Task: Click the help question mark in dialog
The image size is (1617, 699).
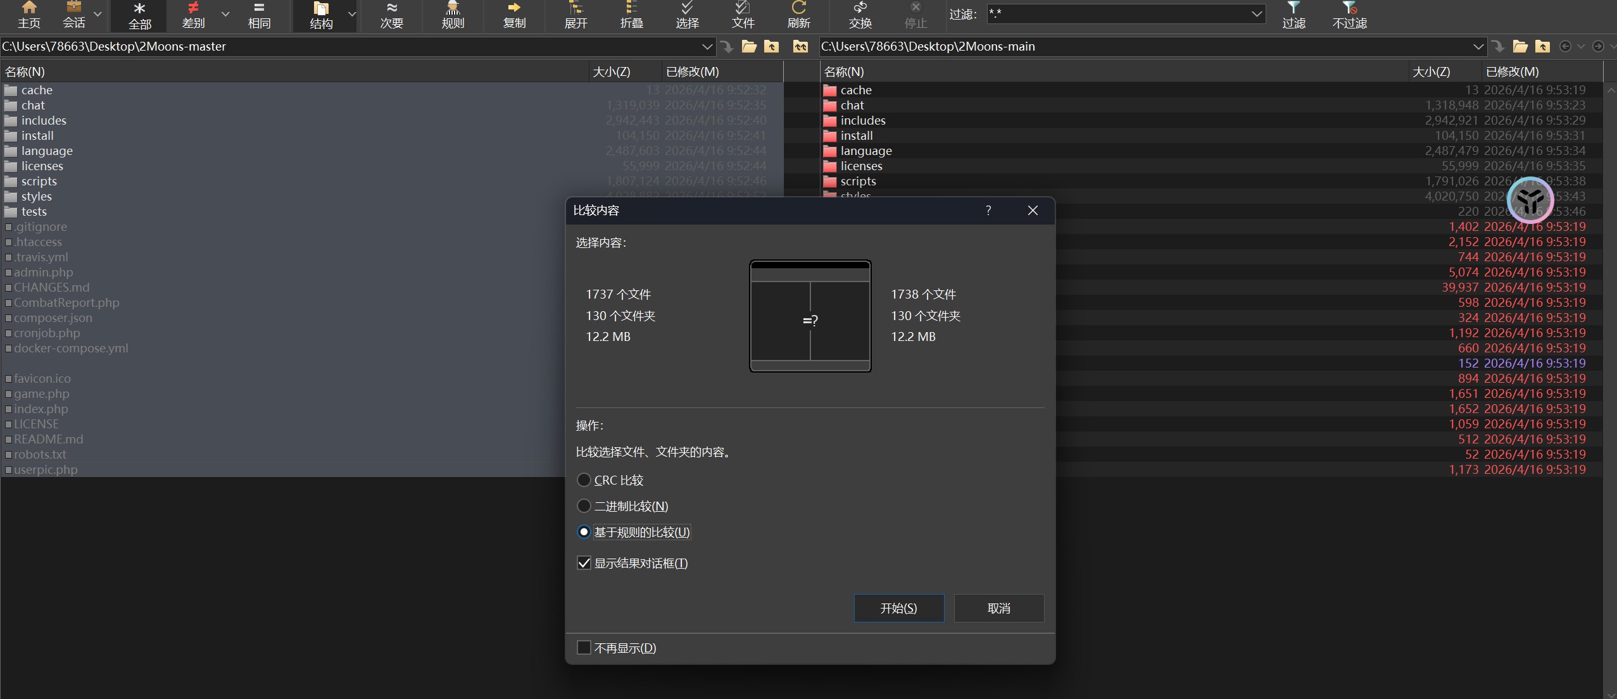Action: tap(988, 210)
